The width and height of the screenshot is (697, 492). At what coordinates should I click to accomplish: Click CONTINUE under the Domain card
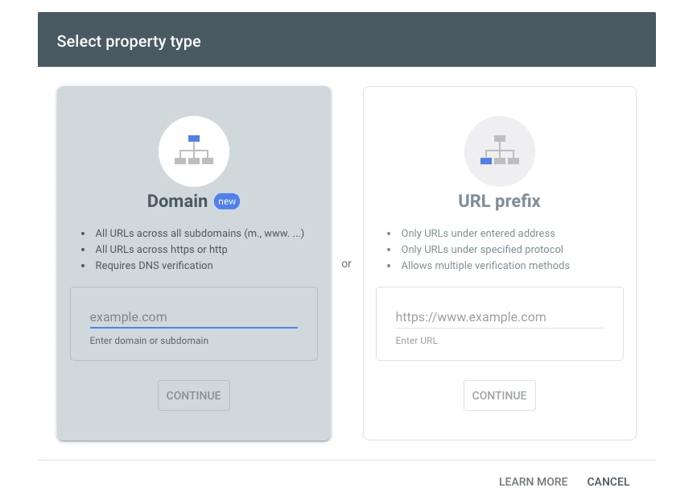(x=193, y=395)
